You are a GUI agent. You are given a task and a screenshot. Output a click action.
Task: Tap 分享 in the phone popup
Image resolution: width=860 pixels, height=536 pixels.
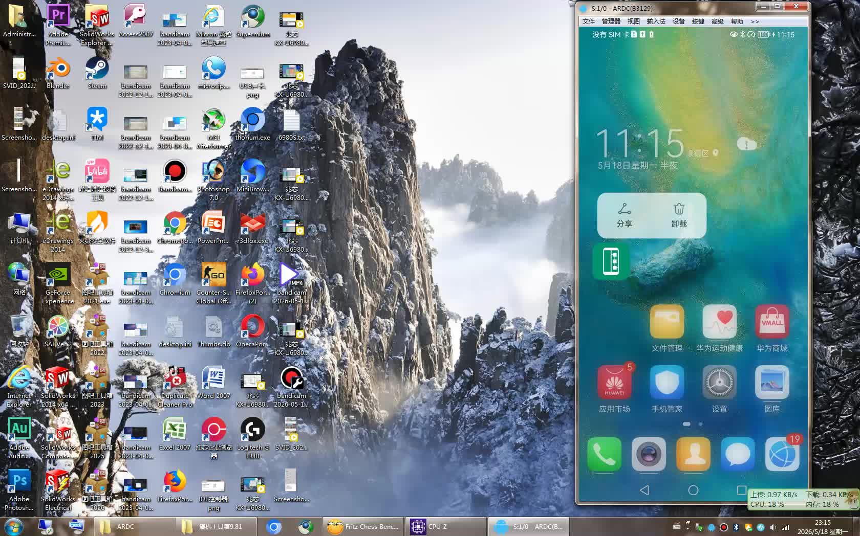click(624, 215)
